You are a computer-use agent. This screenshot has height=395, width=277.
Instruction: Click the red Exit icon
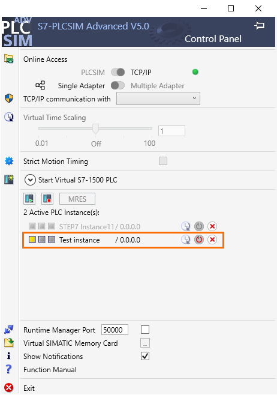coord(9,388)
